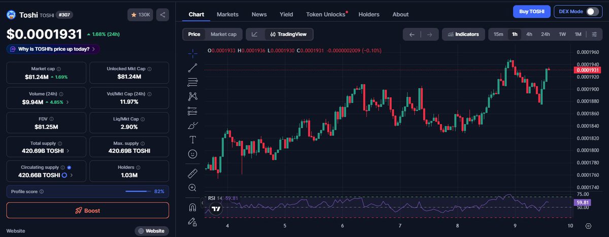This screenshot has width=609, height=237.
Task: Click the TradingView logo on chart
Action: 217,209
